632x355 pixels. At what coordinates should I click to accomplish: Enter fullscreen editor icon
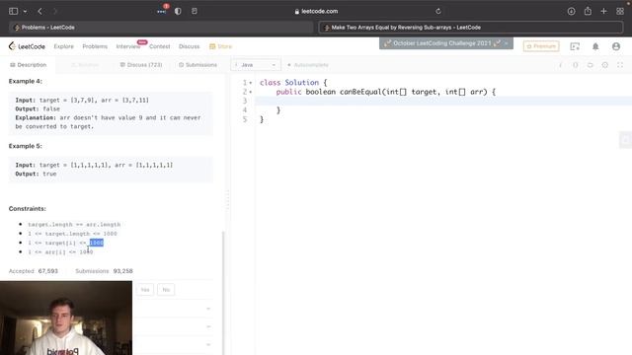pos(620,65)
